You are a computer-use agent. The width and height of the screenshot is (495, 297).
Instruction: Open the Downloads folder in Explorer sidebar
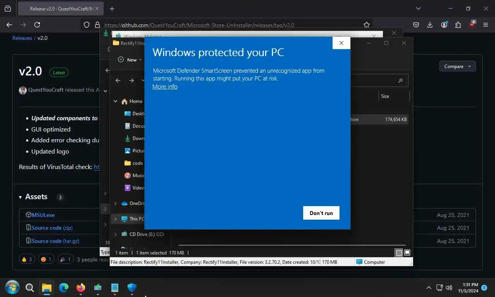134,138
